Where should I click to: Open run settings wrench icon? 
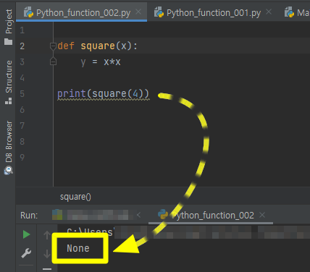26,253
